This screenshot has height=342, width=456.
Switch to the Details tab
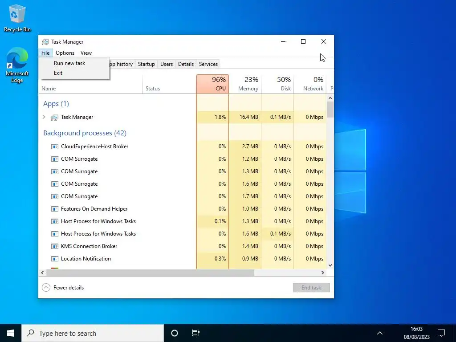tap(186, 64)
